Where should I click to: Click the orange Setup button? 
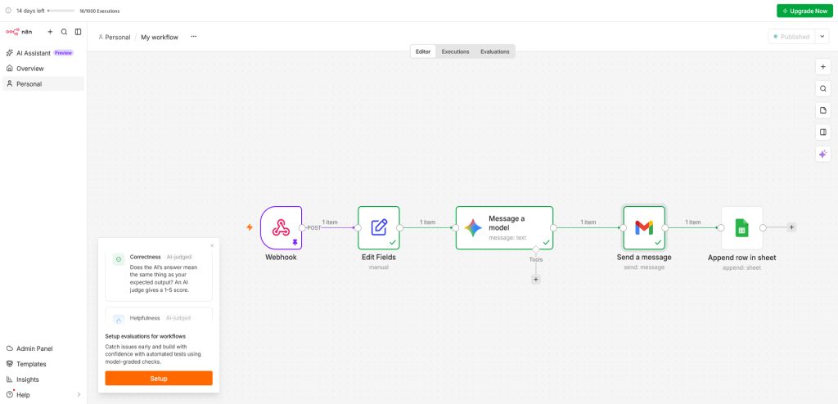coord(159,379)
